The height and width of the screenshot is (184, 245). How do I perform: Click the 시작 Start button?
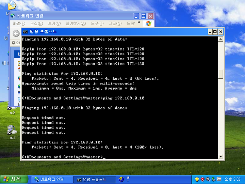point(14,179)
